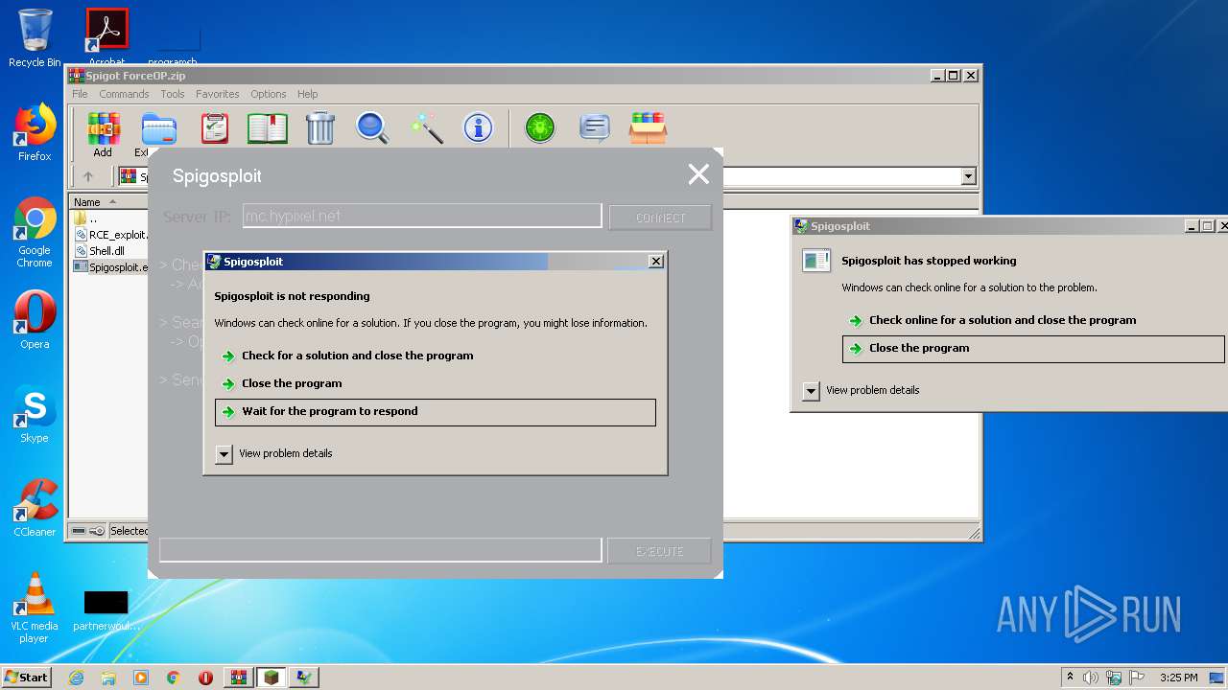Choose 'Close the program' in stopped working dialog
Screen dimensions: 1228x690
1034,349
